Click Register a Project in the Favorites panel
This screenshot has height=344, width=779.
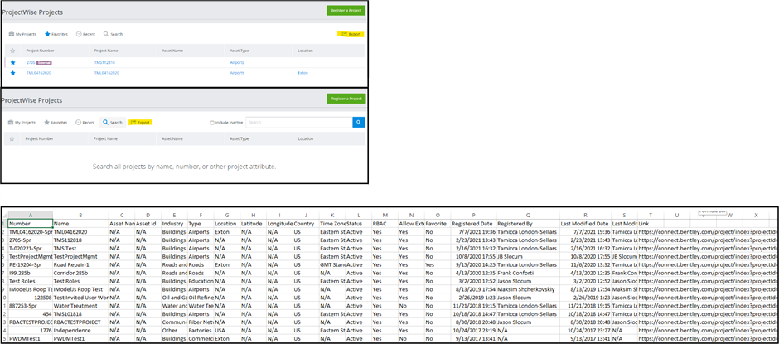[x=346, y=11]
